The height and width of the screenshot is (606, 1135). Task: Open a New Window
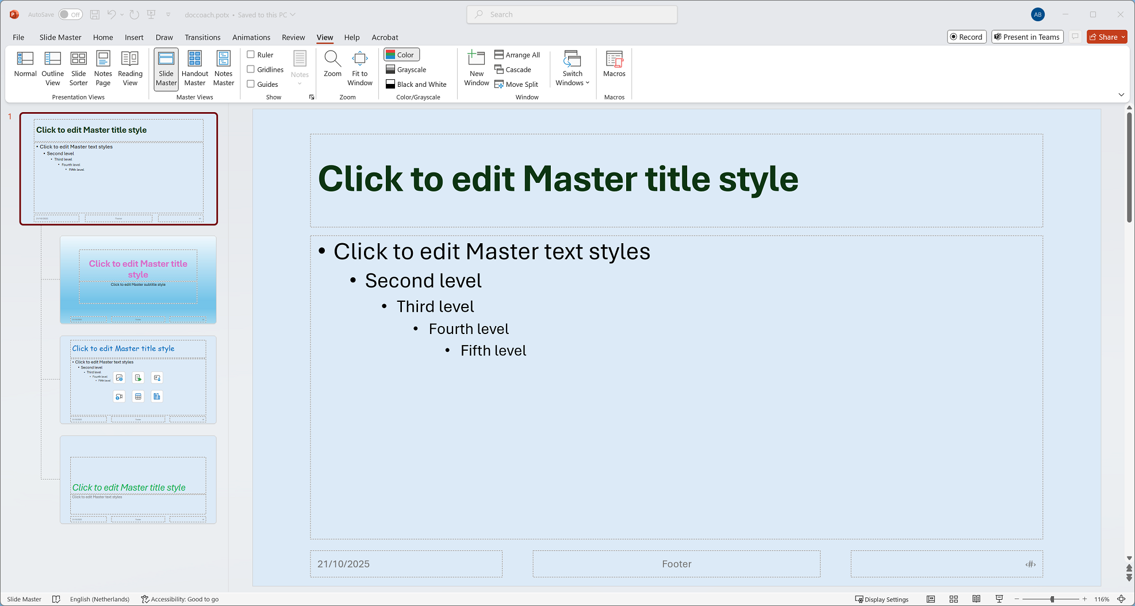[x=476, y=68]
